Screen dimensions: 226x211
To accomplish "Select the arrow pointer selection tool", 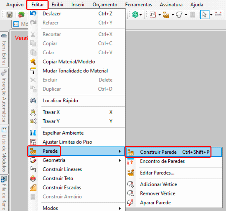I will point(204,15).
